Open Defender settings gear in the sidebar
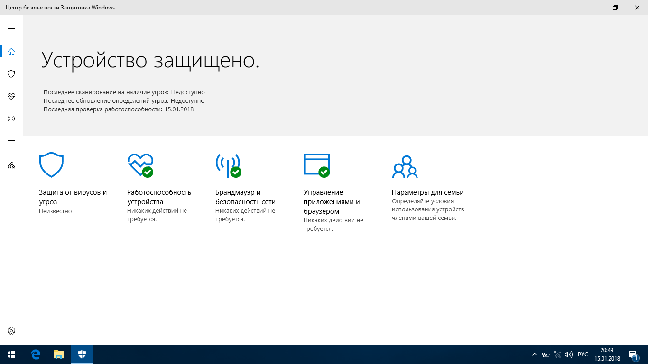The height and width of the screenshot is (364, 648). [x=11, y=331]
